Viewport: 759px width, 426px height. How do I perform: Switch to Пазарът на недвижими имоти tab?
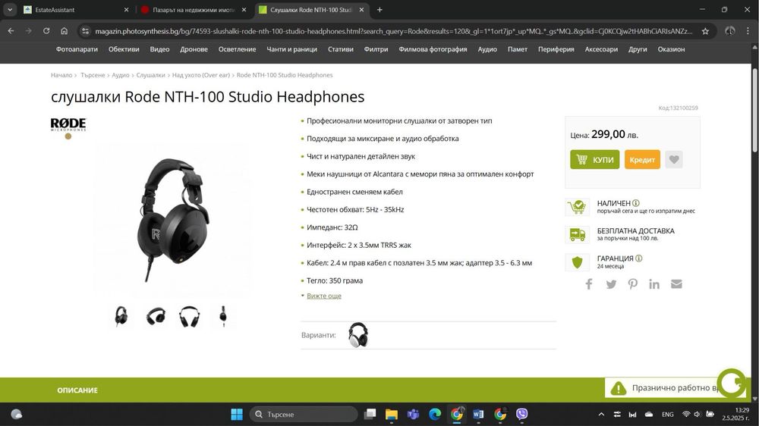tap(194, 10)
